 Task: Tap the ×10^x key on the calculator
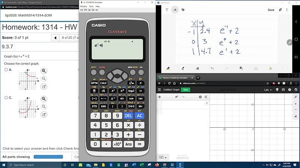[117, 144]
